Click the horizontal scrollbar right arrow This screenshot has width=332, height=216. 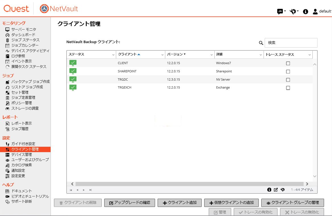tap(307, 184)
